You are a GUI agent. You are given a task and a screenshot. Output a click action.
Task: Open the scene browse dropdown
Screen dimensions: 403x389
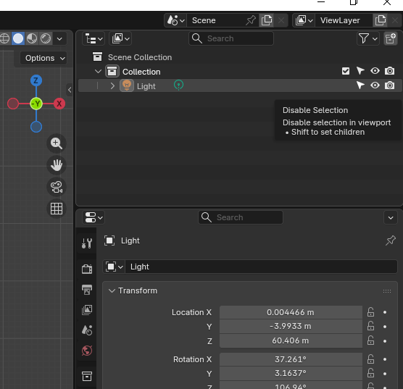[176, 20]
